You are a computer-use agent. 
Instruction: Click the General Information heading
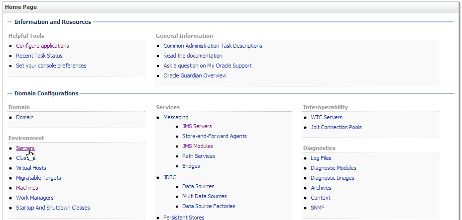(184, 36)
